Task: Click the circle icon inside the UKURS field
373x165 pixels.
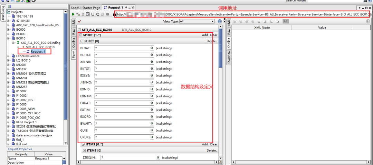Action: pyautogui.click(x=152, y=137)
